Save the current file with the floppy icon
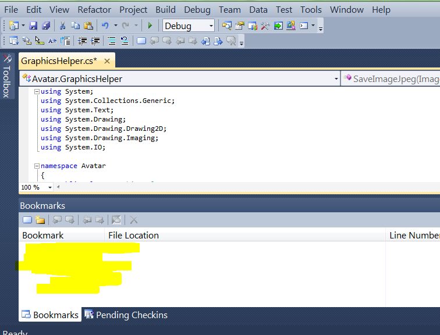This screenshot has width=440, height=335. pos(33,26)
